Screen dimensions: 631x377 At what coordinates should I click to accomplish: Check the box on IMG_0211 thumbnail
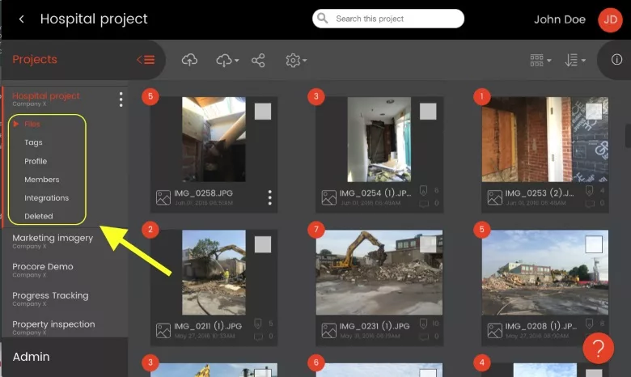pyautogui.click(x=263, y=244)
